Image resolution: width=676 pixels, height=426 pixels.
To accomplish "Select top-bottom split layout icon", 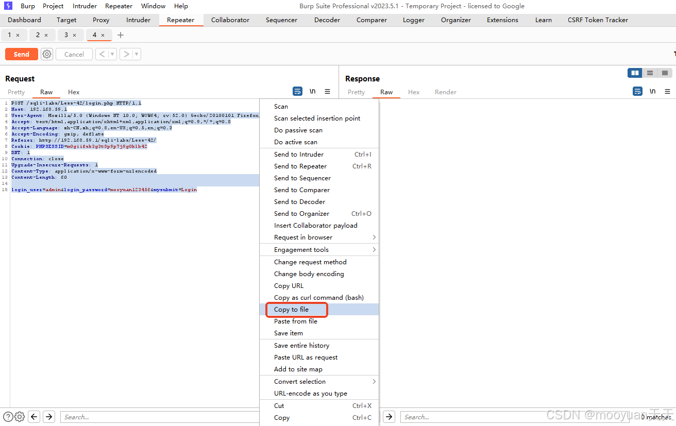I will click(x=650, y=73).
